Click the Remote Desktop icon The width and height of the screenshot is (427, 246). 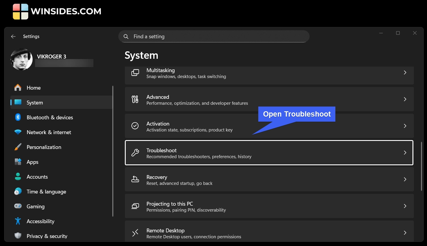point(135,233)
